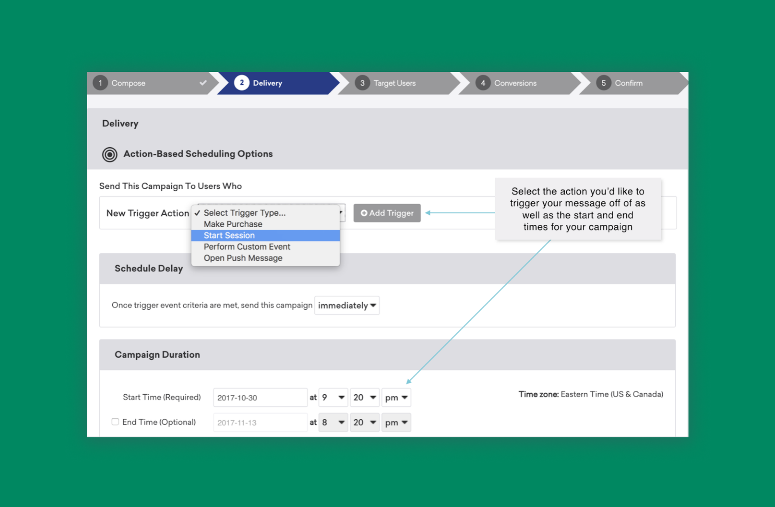The image size is (775, 507).
Task: Click the step 2 Delivery number circle
Action: (x=241, y=83)
